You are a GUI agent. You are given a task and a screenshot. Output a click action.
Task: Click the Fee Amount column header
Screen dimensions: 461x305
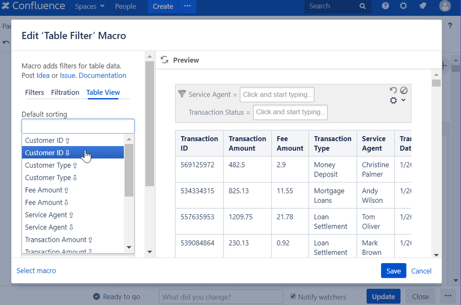290,143
